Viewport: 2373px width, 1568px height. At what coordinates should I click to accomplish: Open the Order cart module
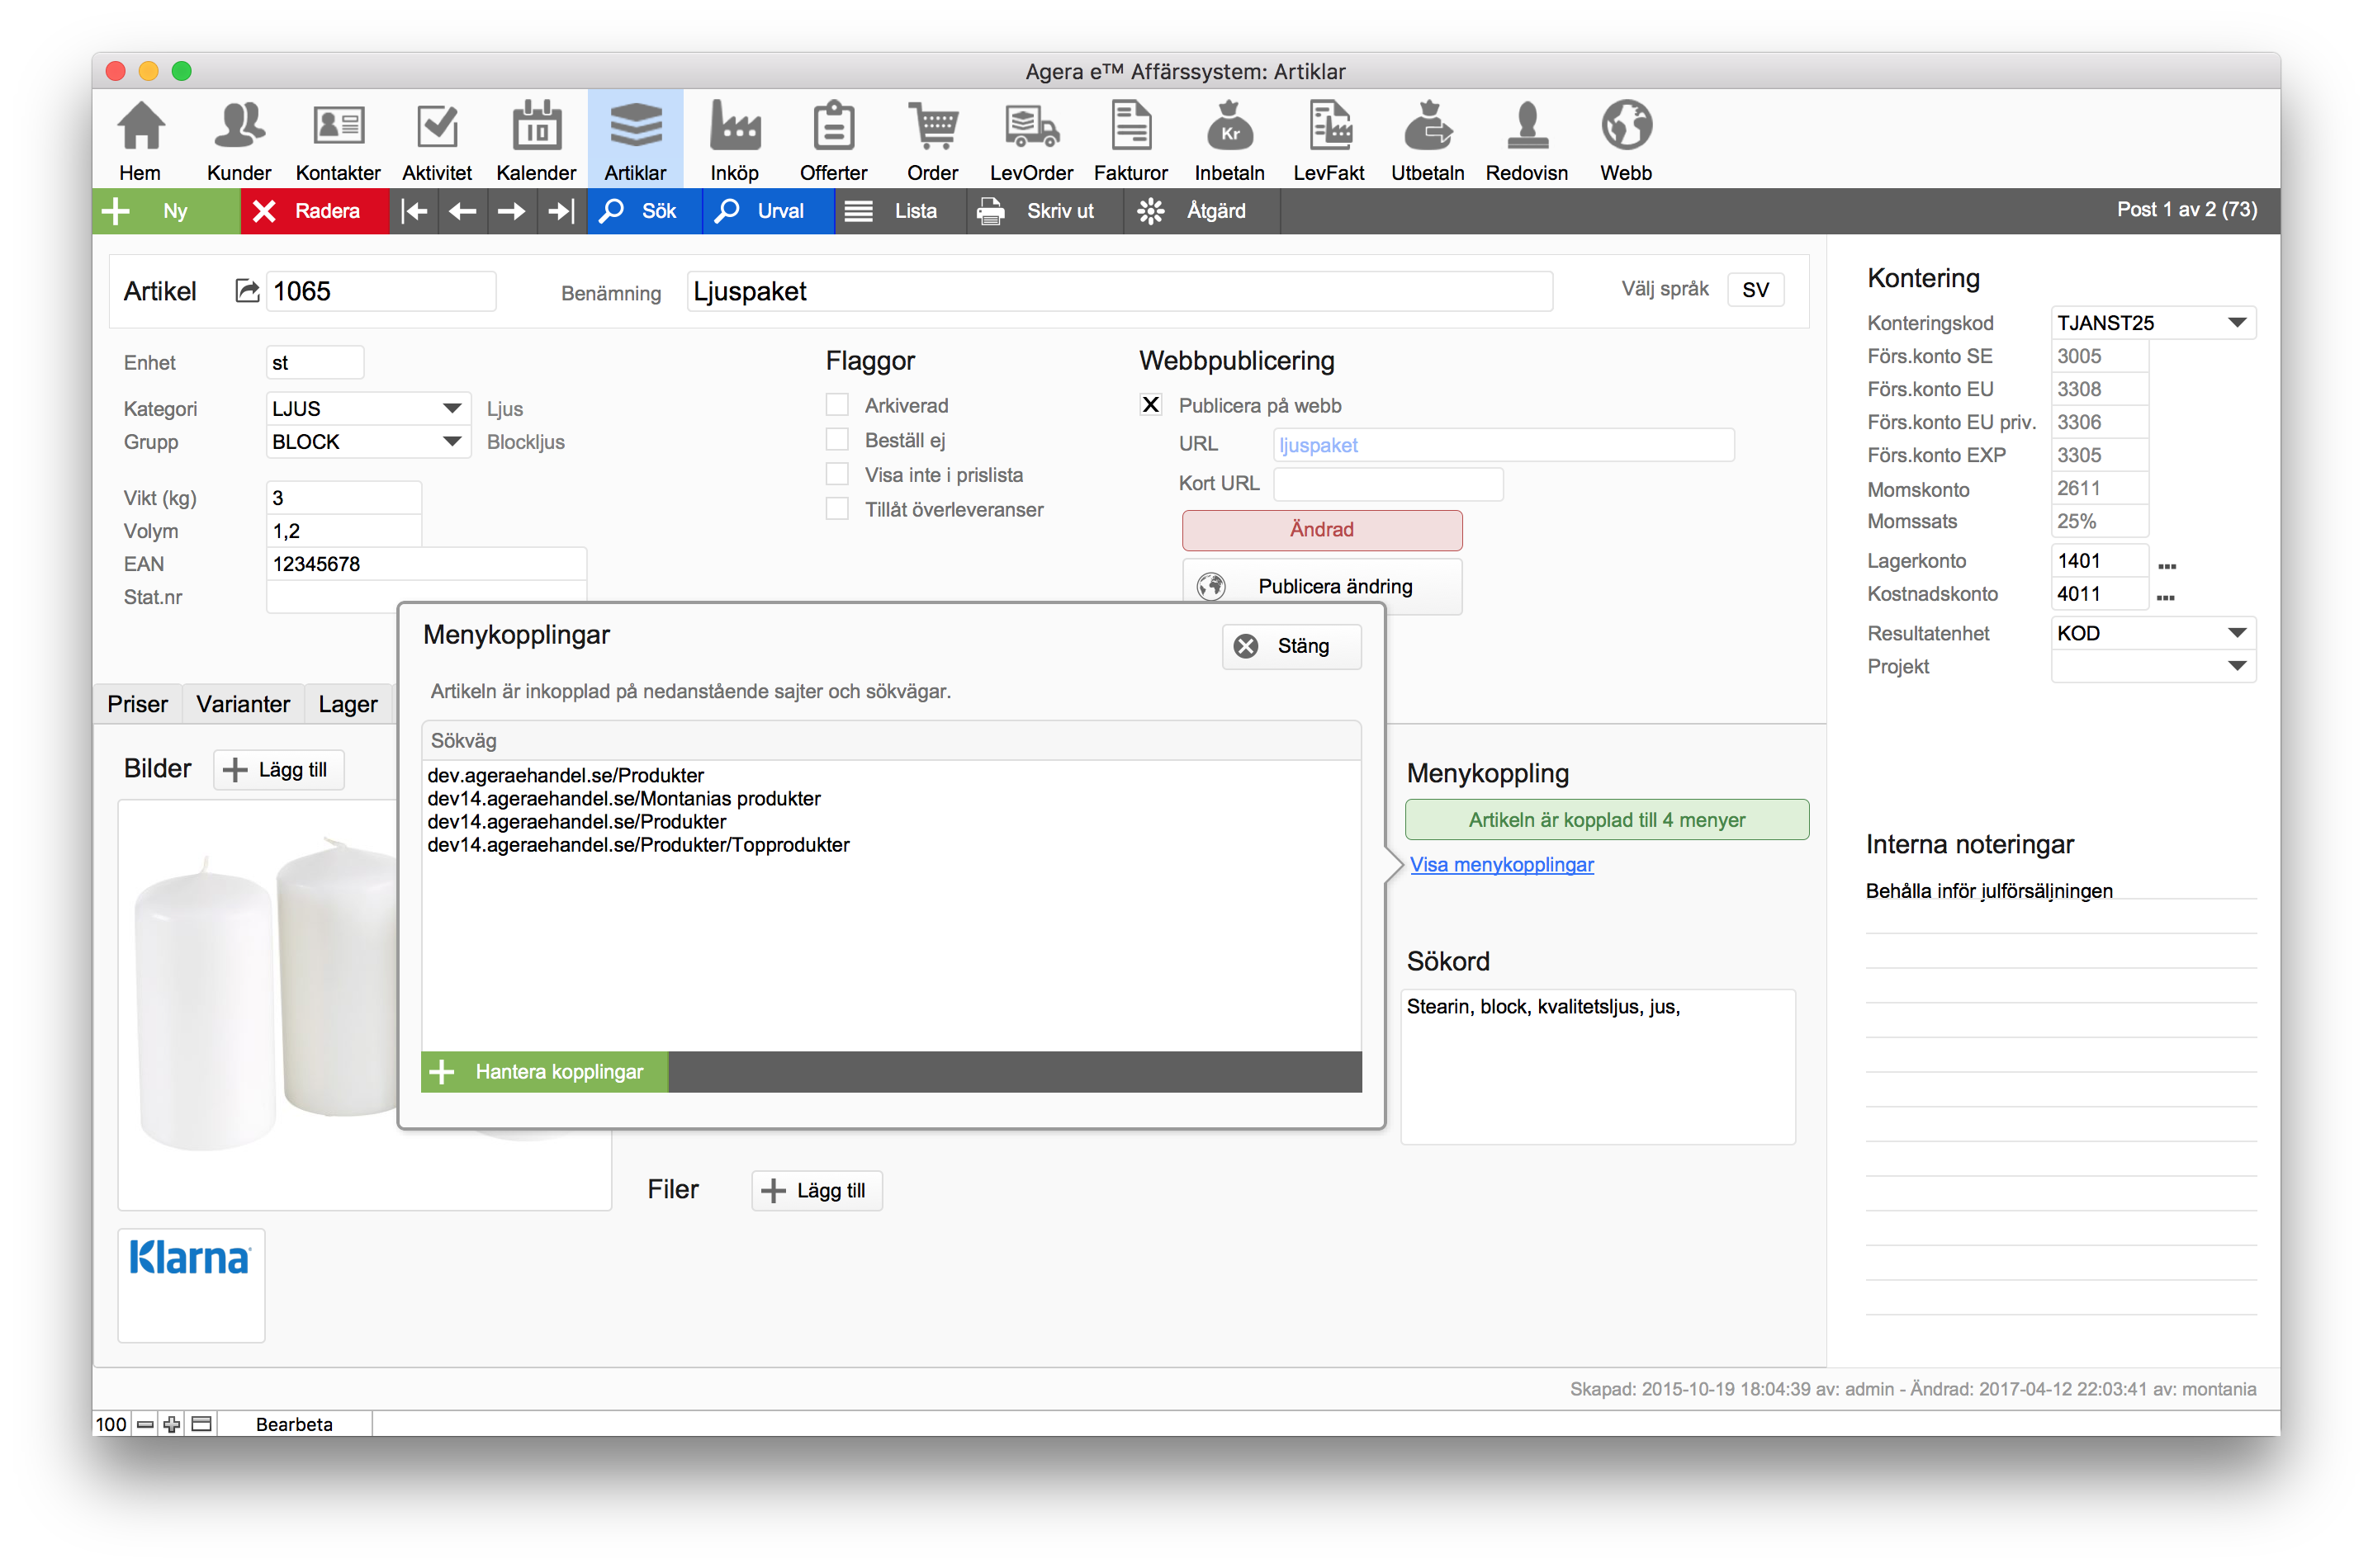932,140
